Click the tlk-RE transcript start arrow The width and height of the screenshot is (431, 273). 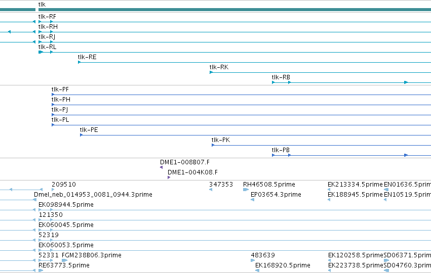pos(80,62)
